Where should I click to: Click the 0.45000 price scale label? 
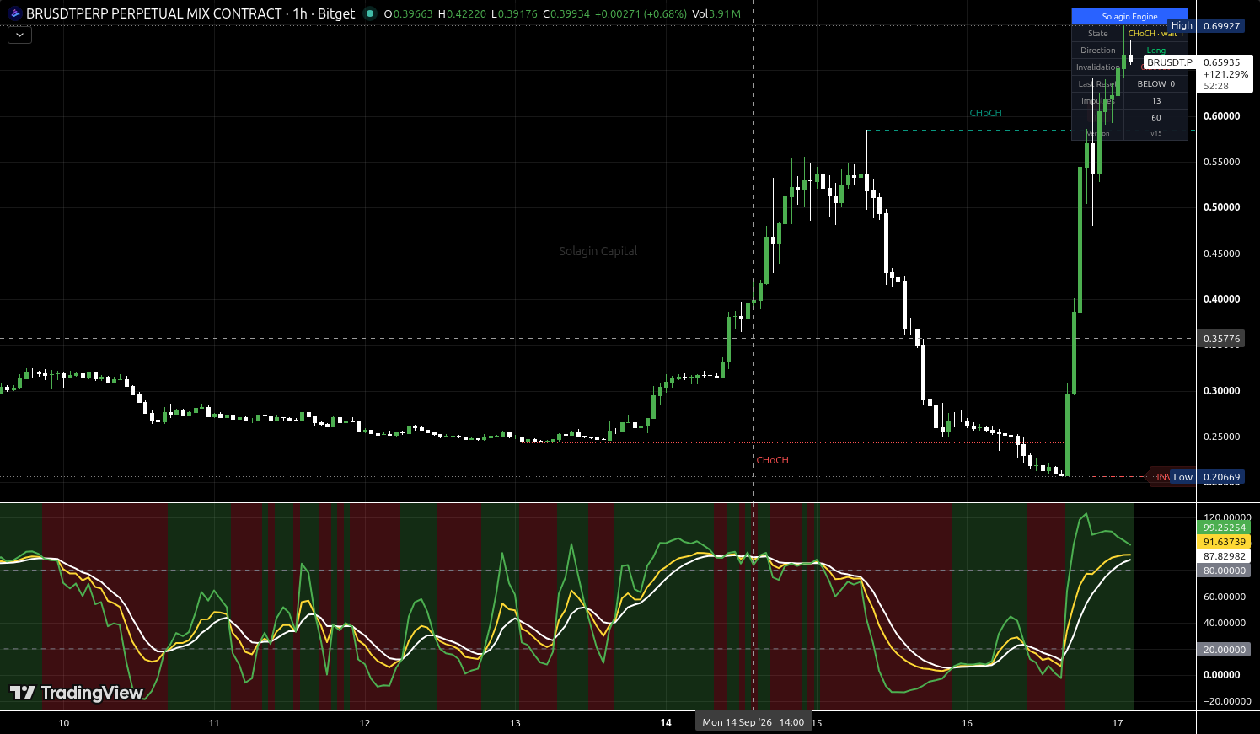(1221, 254)
